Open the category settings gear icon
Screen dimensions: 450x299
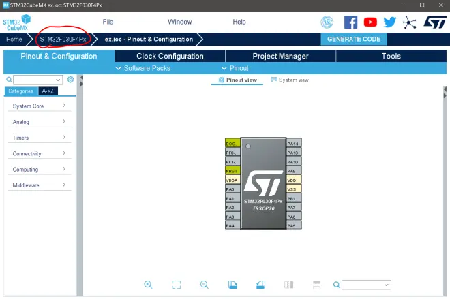[70, 80]
